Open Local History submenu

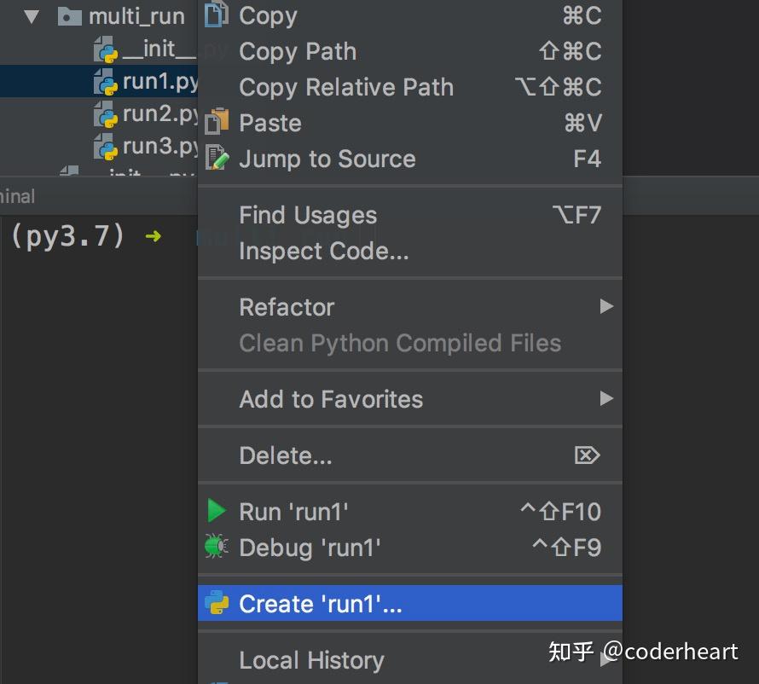tap(311, 660)
